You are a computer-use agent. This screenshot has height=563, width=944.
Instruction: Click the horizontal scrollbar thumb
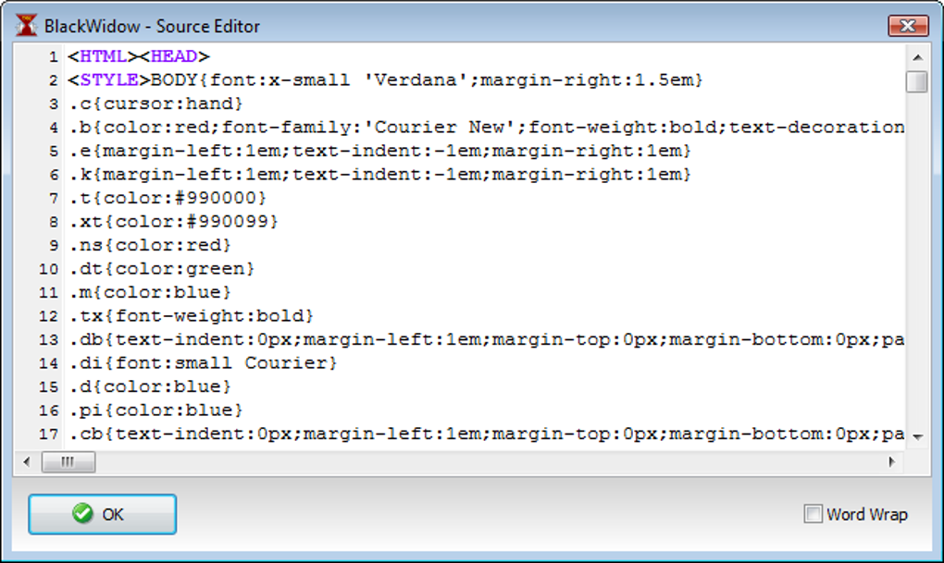(68, 461)
